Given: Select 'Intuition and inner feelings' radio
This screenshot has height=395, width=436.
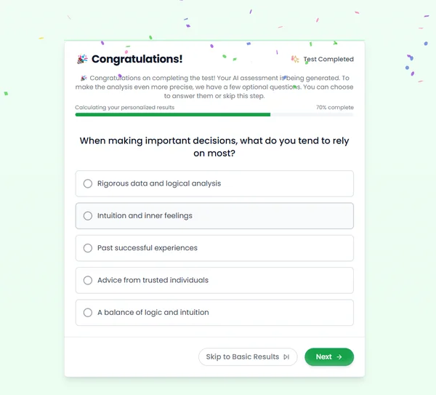Looking at the screenshot, I should (88, 216).
